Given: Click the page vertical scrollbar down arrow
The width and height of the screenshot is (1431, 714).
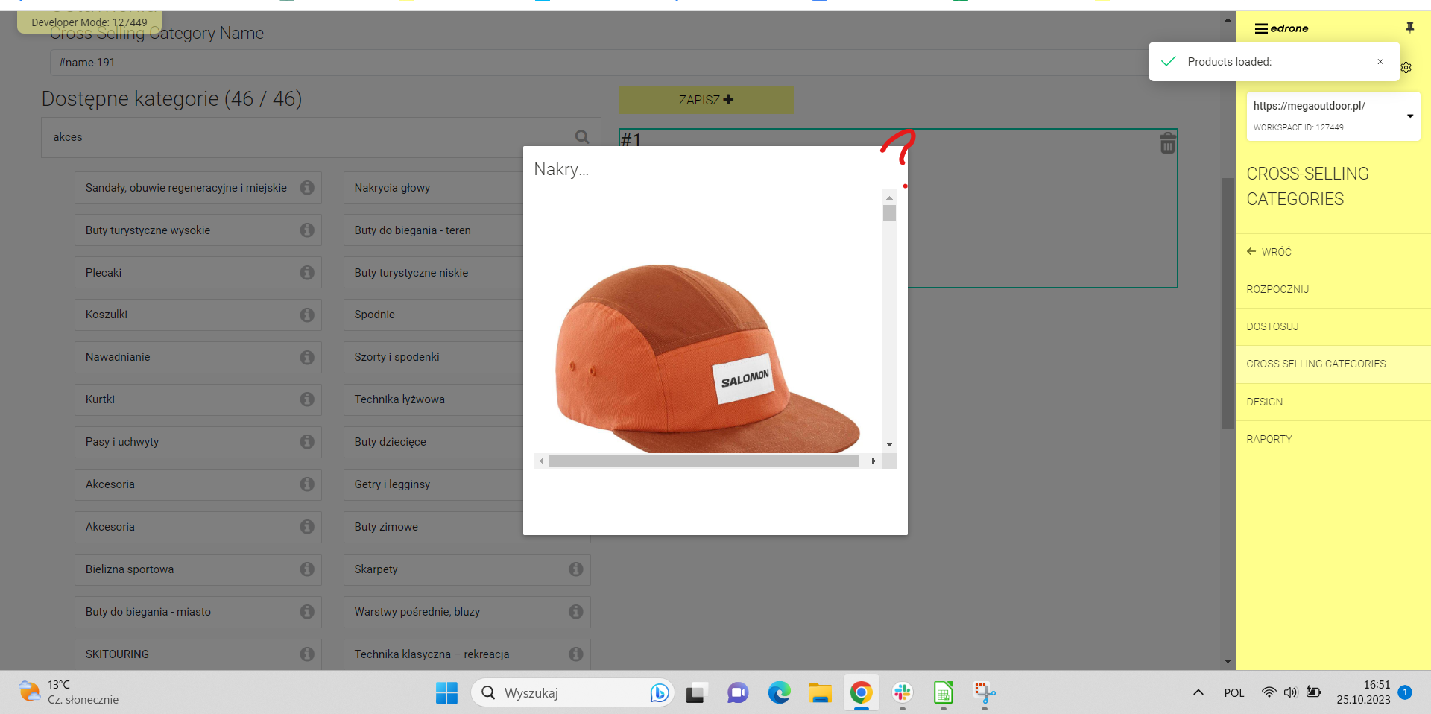Looking at the screenshot, I should pos(1228,662).
